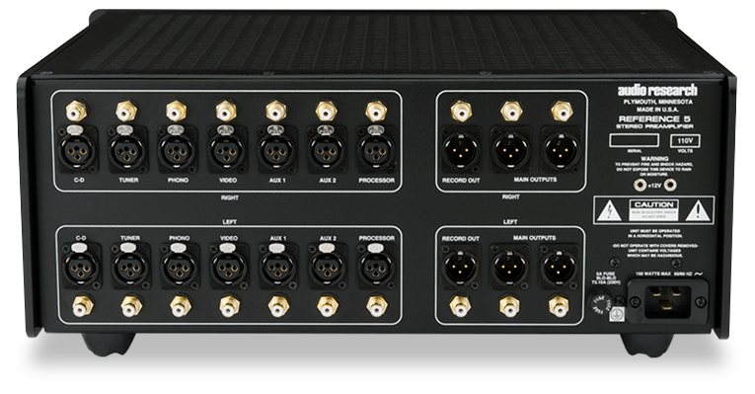Screen dimensions: 755x394
Task: Click the REFERENCE 5 model name
Action: point(655,118)
